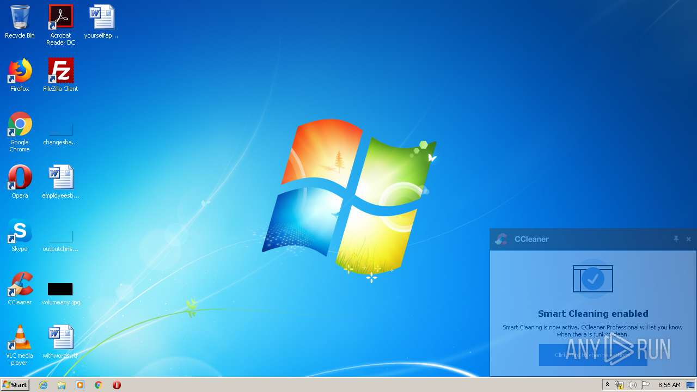The height and width of the screenshot is (392, 697).
Task: Open the CCleaner desktop shortcut
Action: tap(20, 289)
